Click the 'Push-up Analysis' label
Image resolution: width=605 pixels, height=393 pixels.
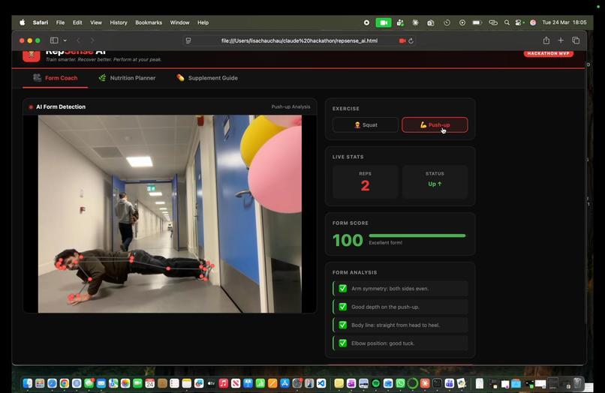point(290,106)
